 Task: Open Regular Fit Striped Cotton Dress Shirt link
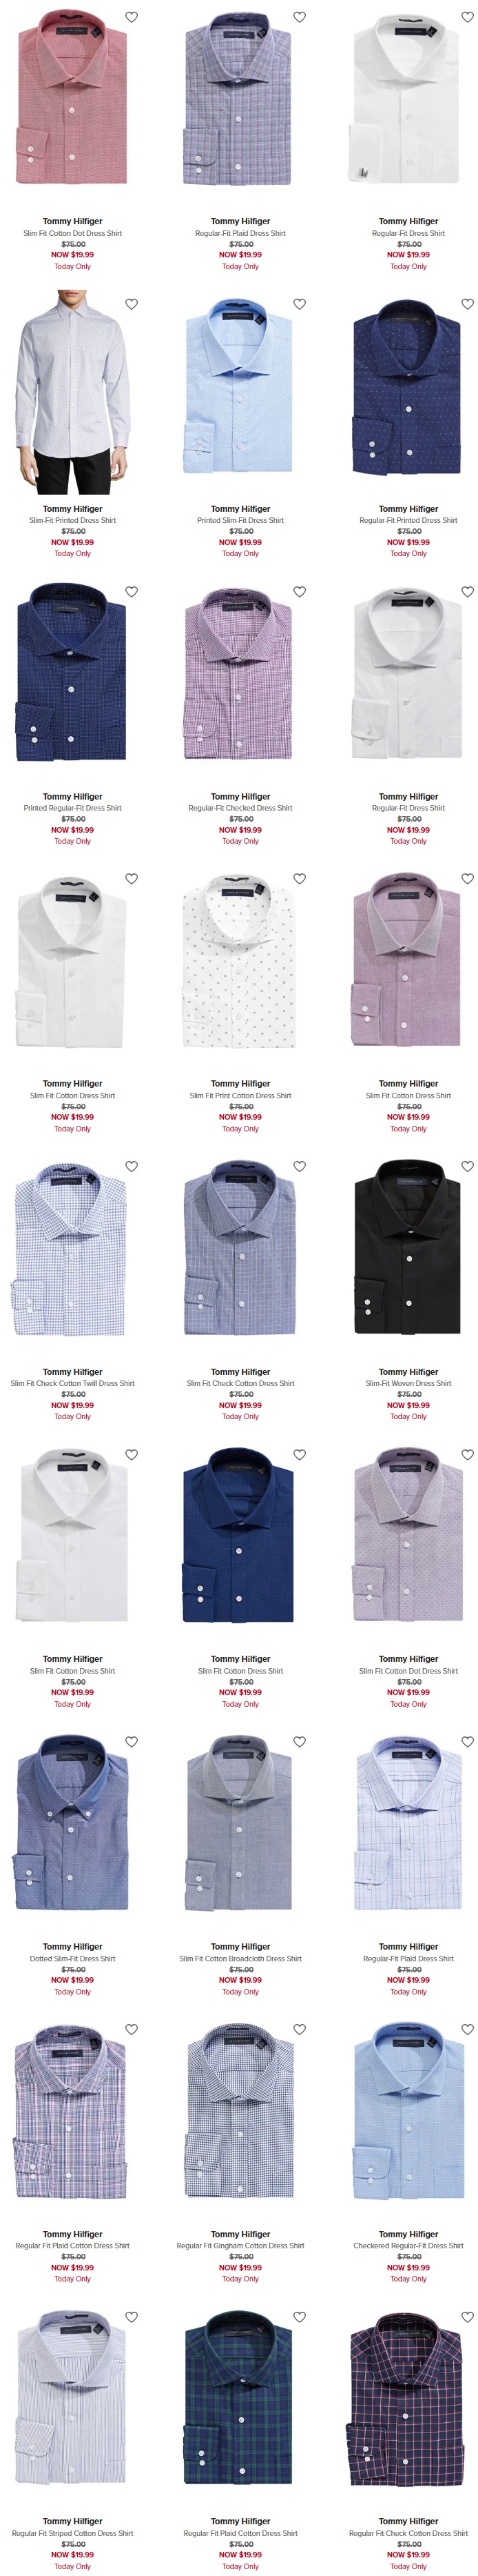73,2533
